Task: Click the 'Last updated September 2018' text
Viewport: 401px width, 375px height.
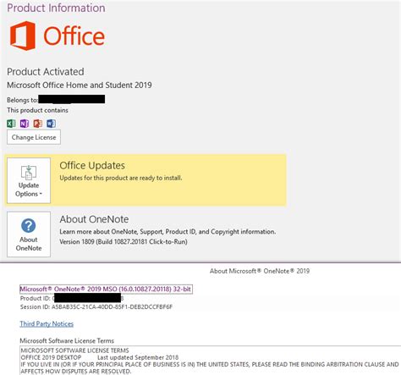Action: pyautogui.click(x=138, y=357)
